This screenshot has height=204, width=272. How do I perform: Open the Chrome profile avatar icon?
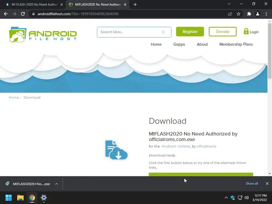258,14
